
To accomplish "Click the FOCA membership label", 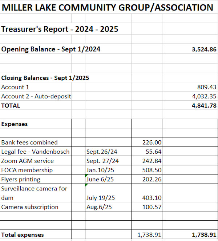I will 27,170.
